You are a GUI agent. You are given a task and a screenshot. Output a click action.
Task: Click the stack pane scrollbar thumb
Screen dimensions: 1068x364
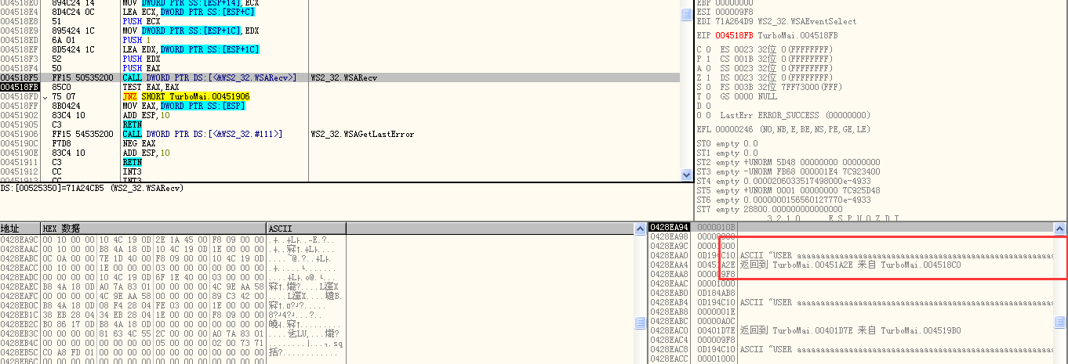click(x=1061, y=322)
